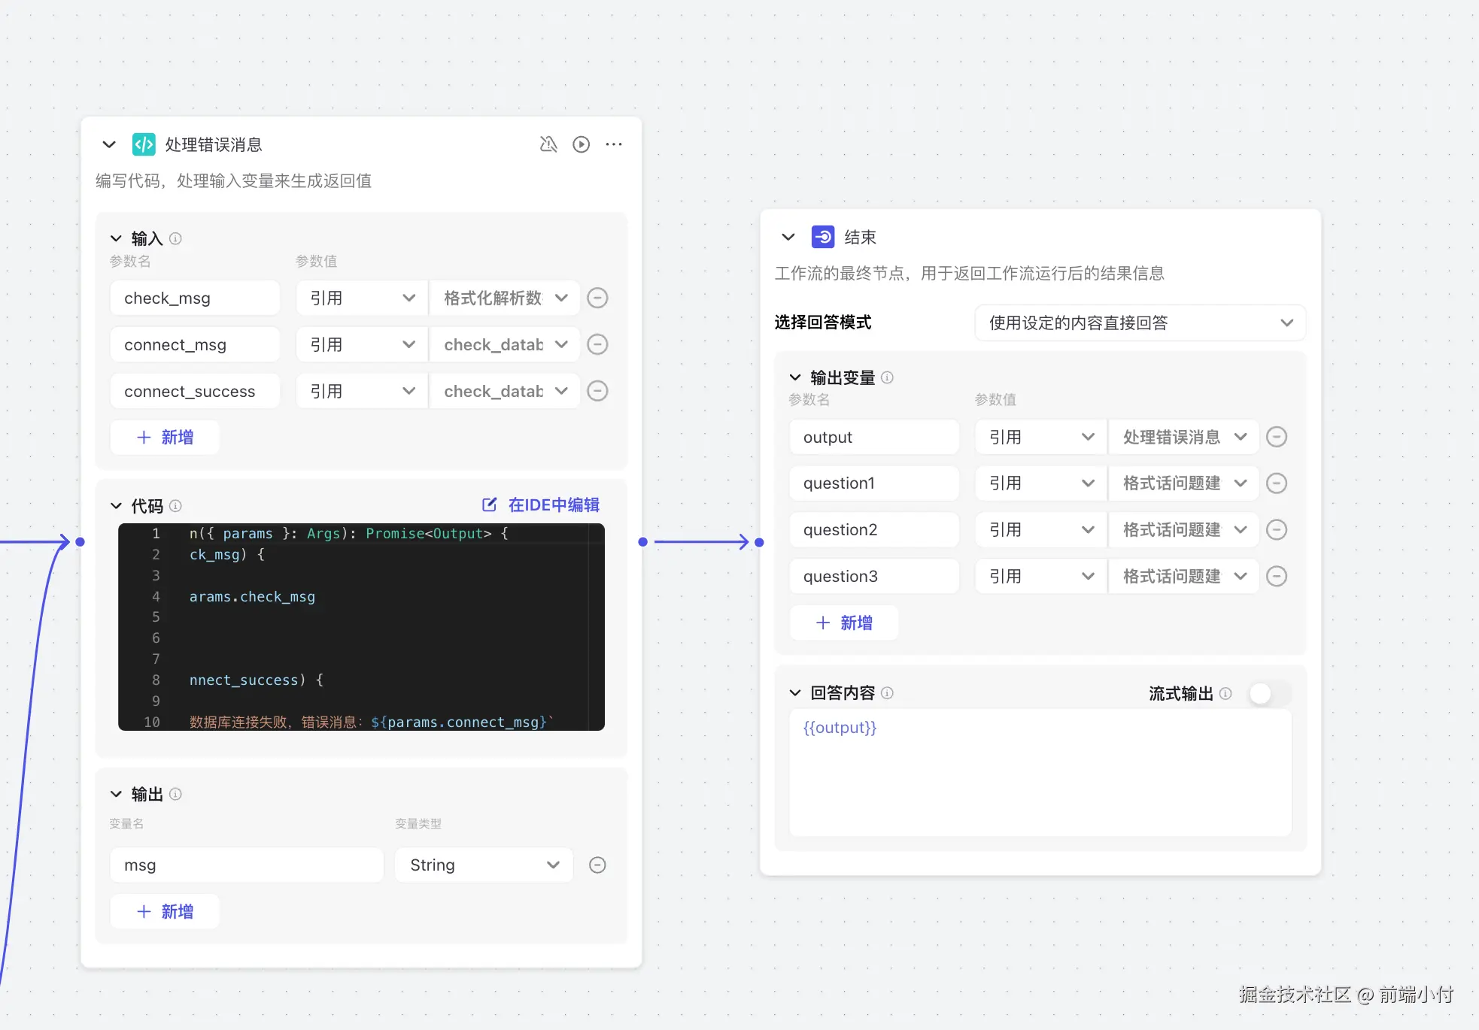
Task: Collapse the 处理错误消息 node card
Action: [x=109, y=144]
